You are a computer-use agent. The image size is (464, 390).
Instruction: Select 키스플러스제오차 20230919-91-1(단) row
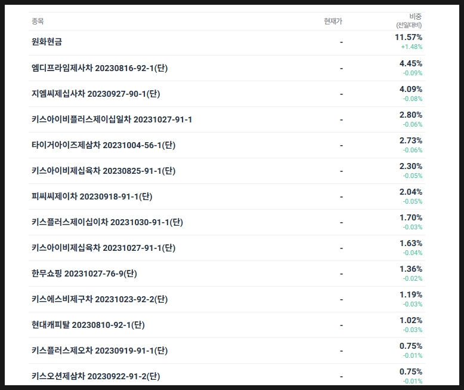227,351
